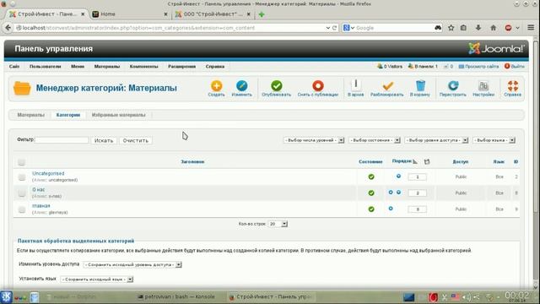Image resolution: width=540 pixels, height=304 pixels.
Task: Click the Снять с публикации unpublish icon
Action: (318, 86)
